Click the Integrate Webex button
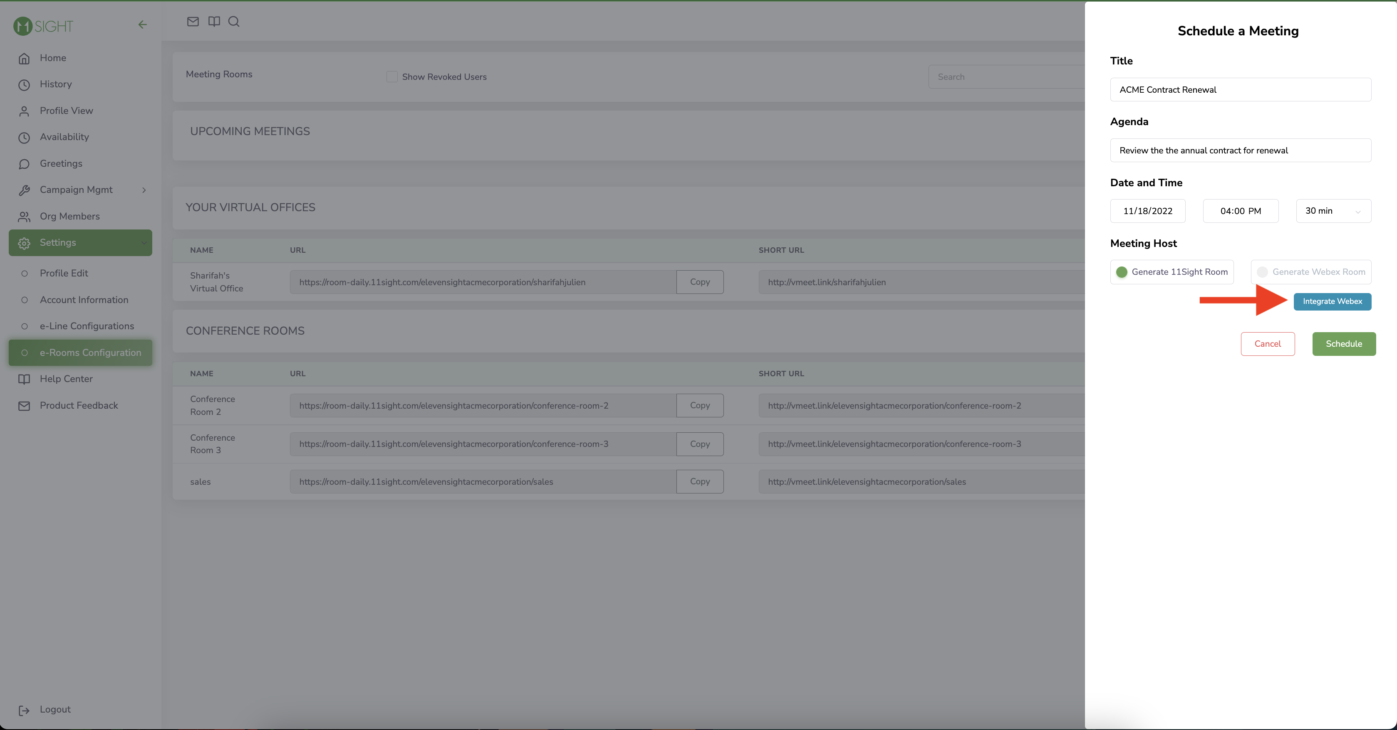1397x730 pixels. 1333,301
